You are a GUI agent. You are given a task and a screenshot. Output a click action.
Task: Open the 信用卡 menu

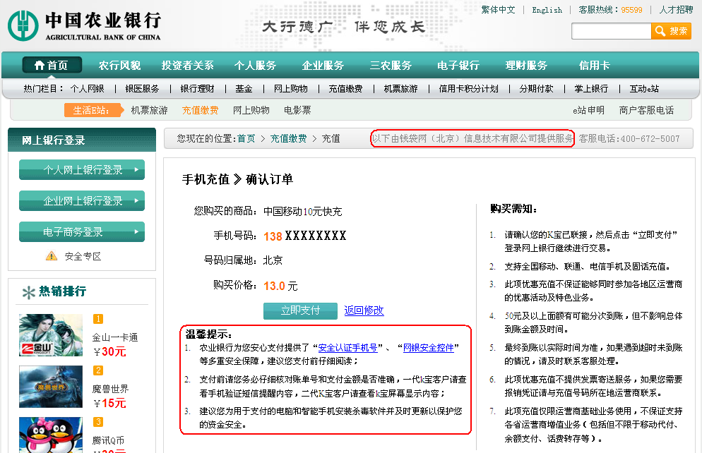[594, 66]
